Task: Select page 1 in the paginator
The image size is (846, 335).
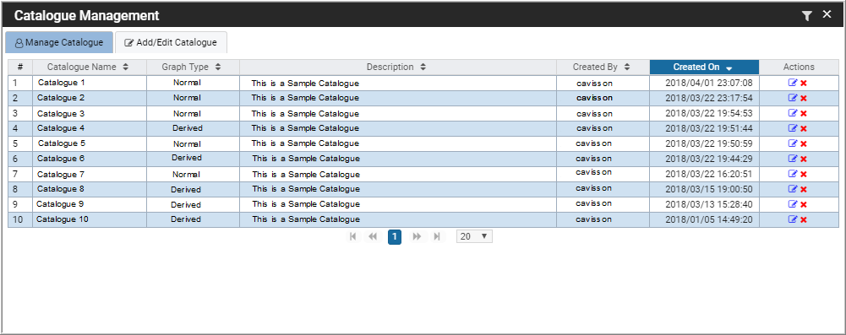Action: pos(395,237)
